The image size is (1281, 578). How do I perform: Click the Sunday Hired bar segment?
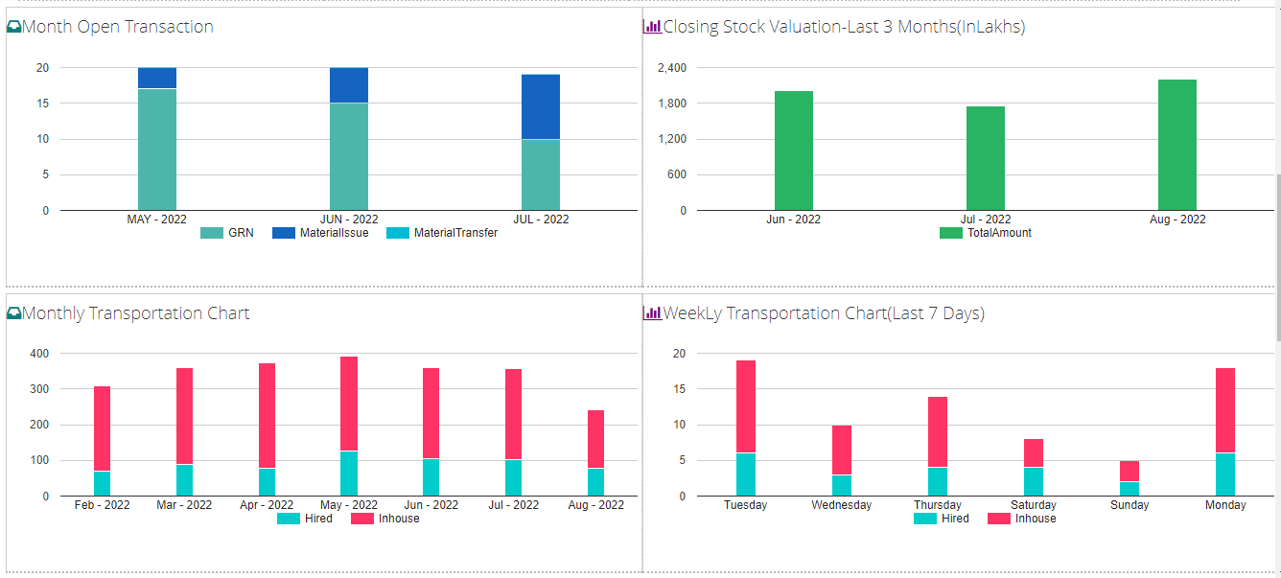[x=1130, y=489]
